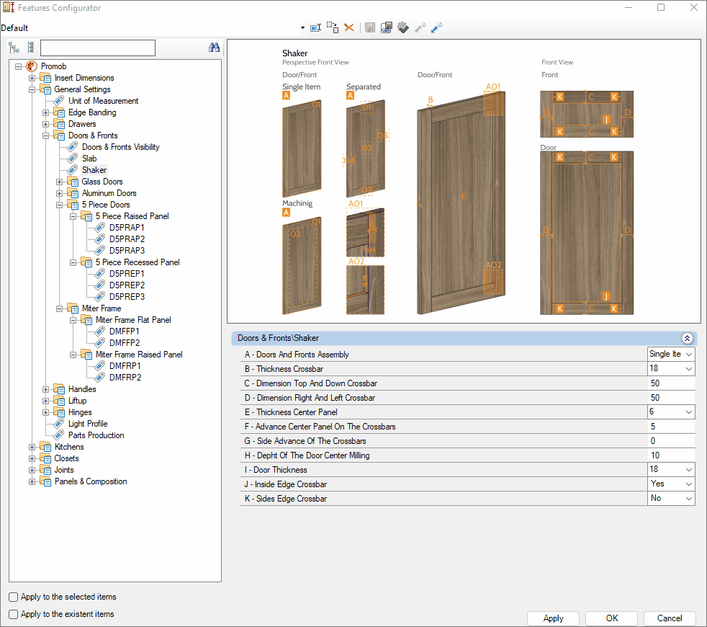Open the Inside Edge Crossbar dropdown
707x627 pixels.
coord(689,484)
